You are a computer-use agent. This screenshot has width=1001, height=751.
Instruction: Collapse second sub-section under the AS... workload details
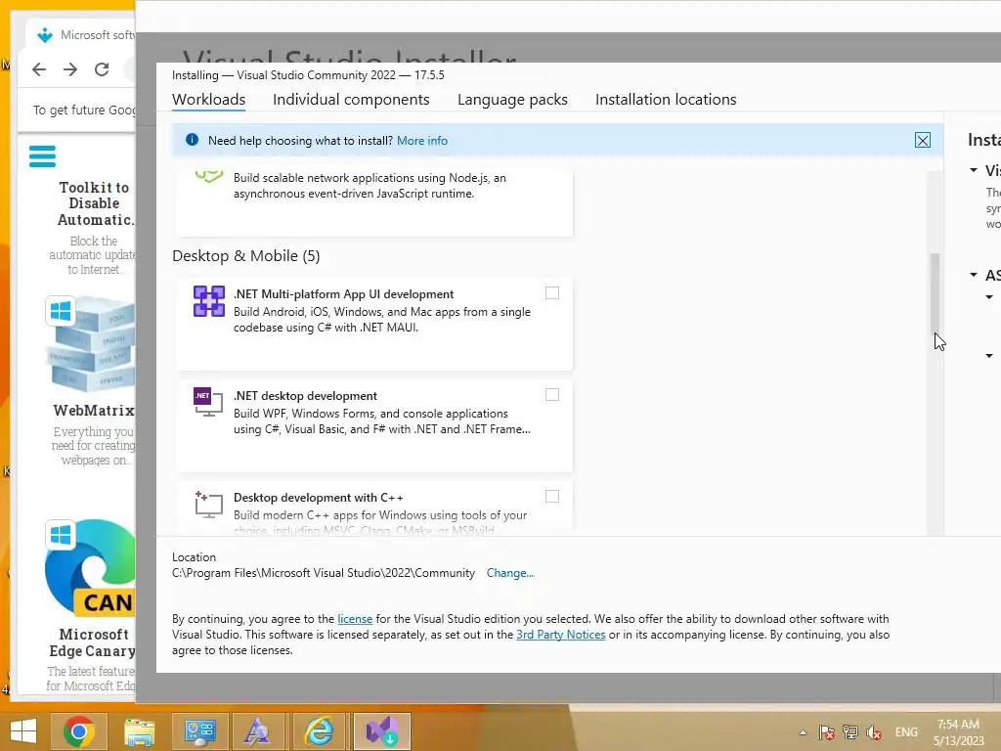[x=989, y=356]
